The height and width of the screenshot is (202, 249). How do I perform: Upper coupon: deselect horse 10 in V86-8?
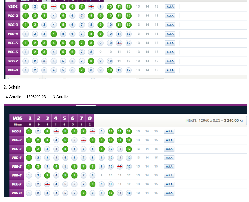coord(110,70)
